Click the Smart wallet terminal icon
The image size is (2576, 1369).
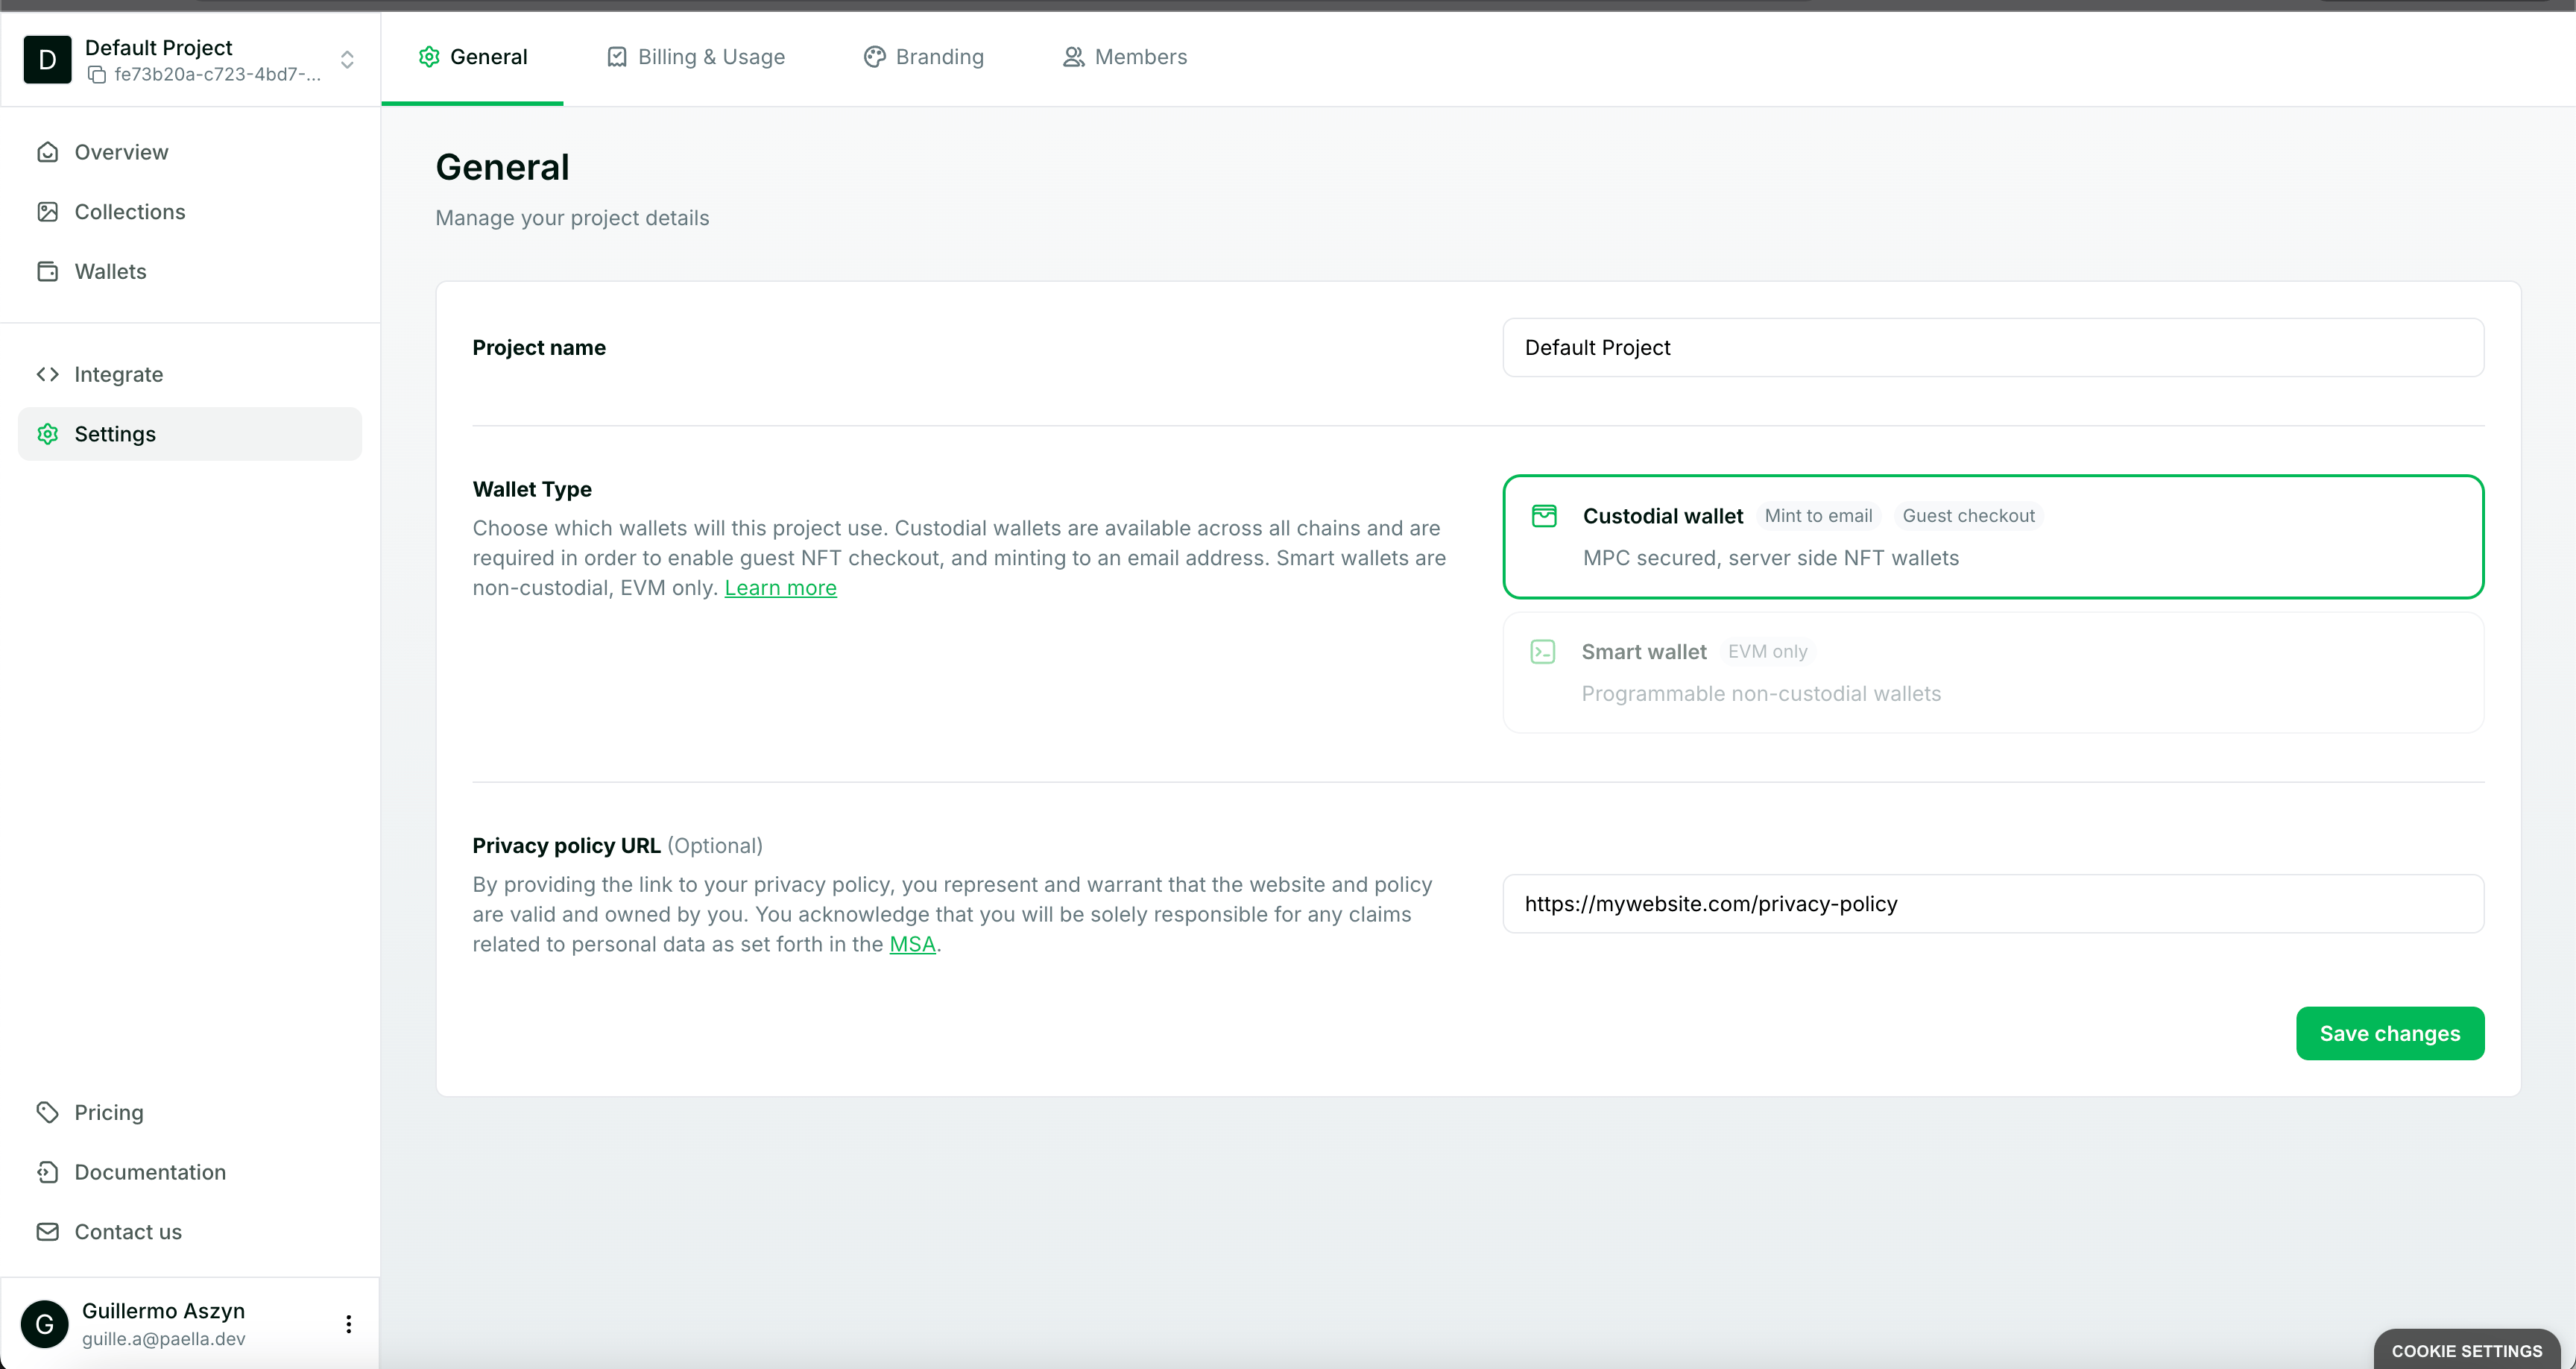(x=1543, y=652)
